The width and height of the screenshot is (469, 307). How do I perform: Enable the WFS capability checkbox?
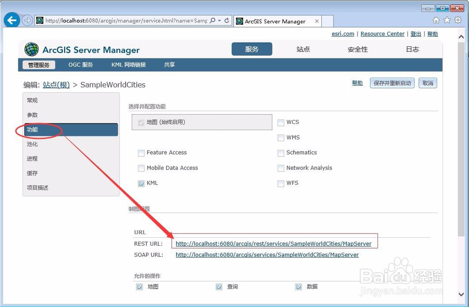281,183
